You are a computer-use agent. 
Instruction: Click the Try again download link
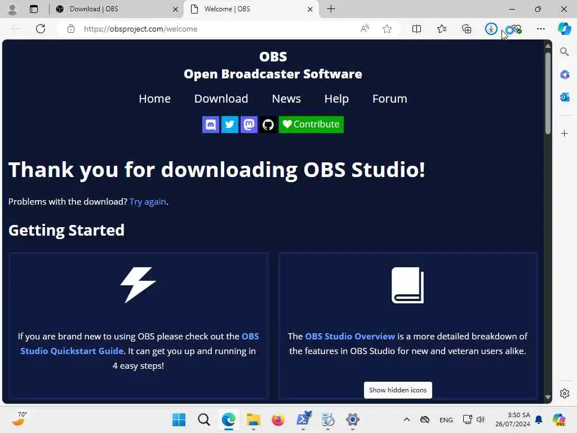tap(148, 202)
